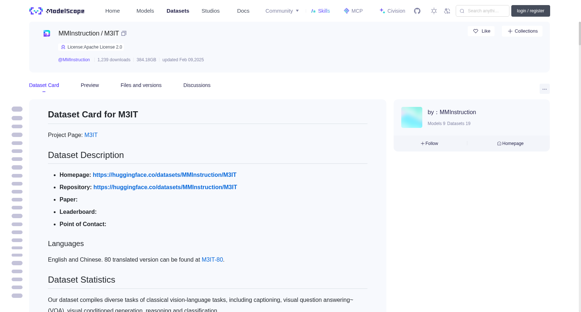The height and width of the screenshot is (312, 581).
Task: Open the Homepage huggingface URL link
Action: [164, 175]
